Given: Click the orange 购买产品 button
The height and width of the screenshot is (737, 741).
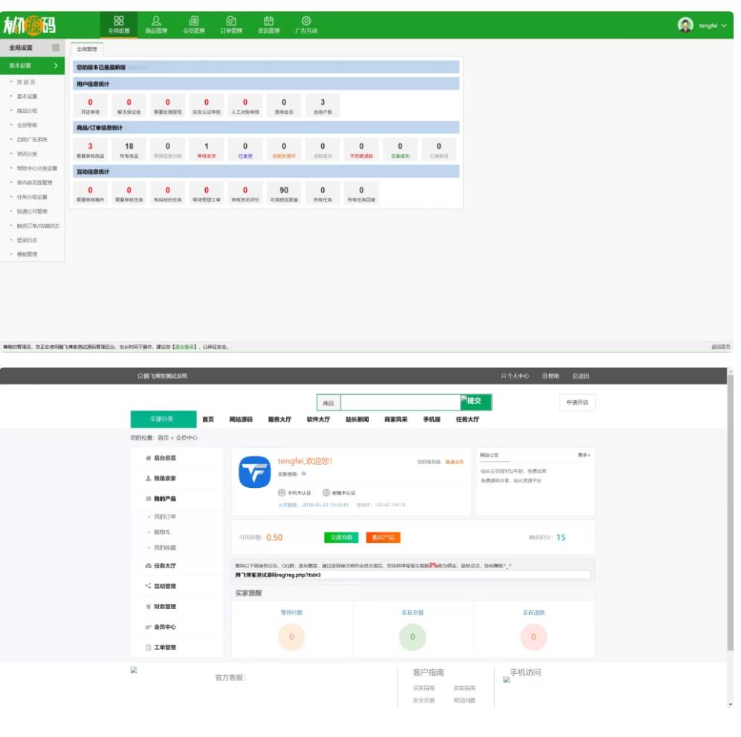Looking at the screenshot, I should click(x=384, y=537).
